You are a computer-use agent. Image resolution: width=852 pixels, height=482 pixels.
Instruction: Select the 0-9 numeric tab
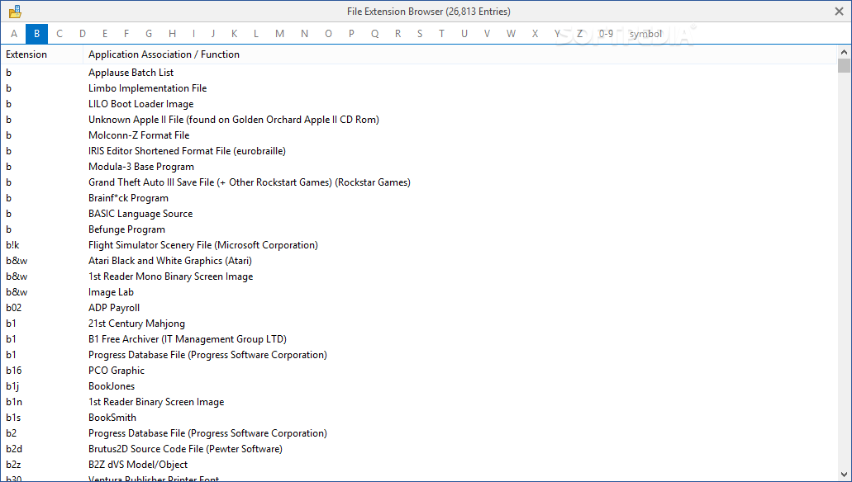[606, 34]
